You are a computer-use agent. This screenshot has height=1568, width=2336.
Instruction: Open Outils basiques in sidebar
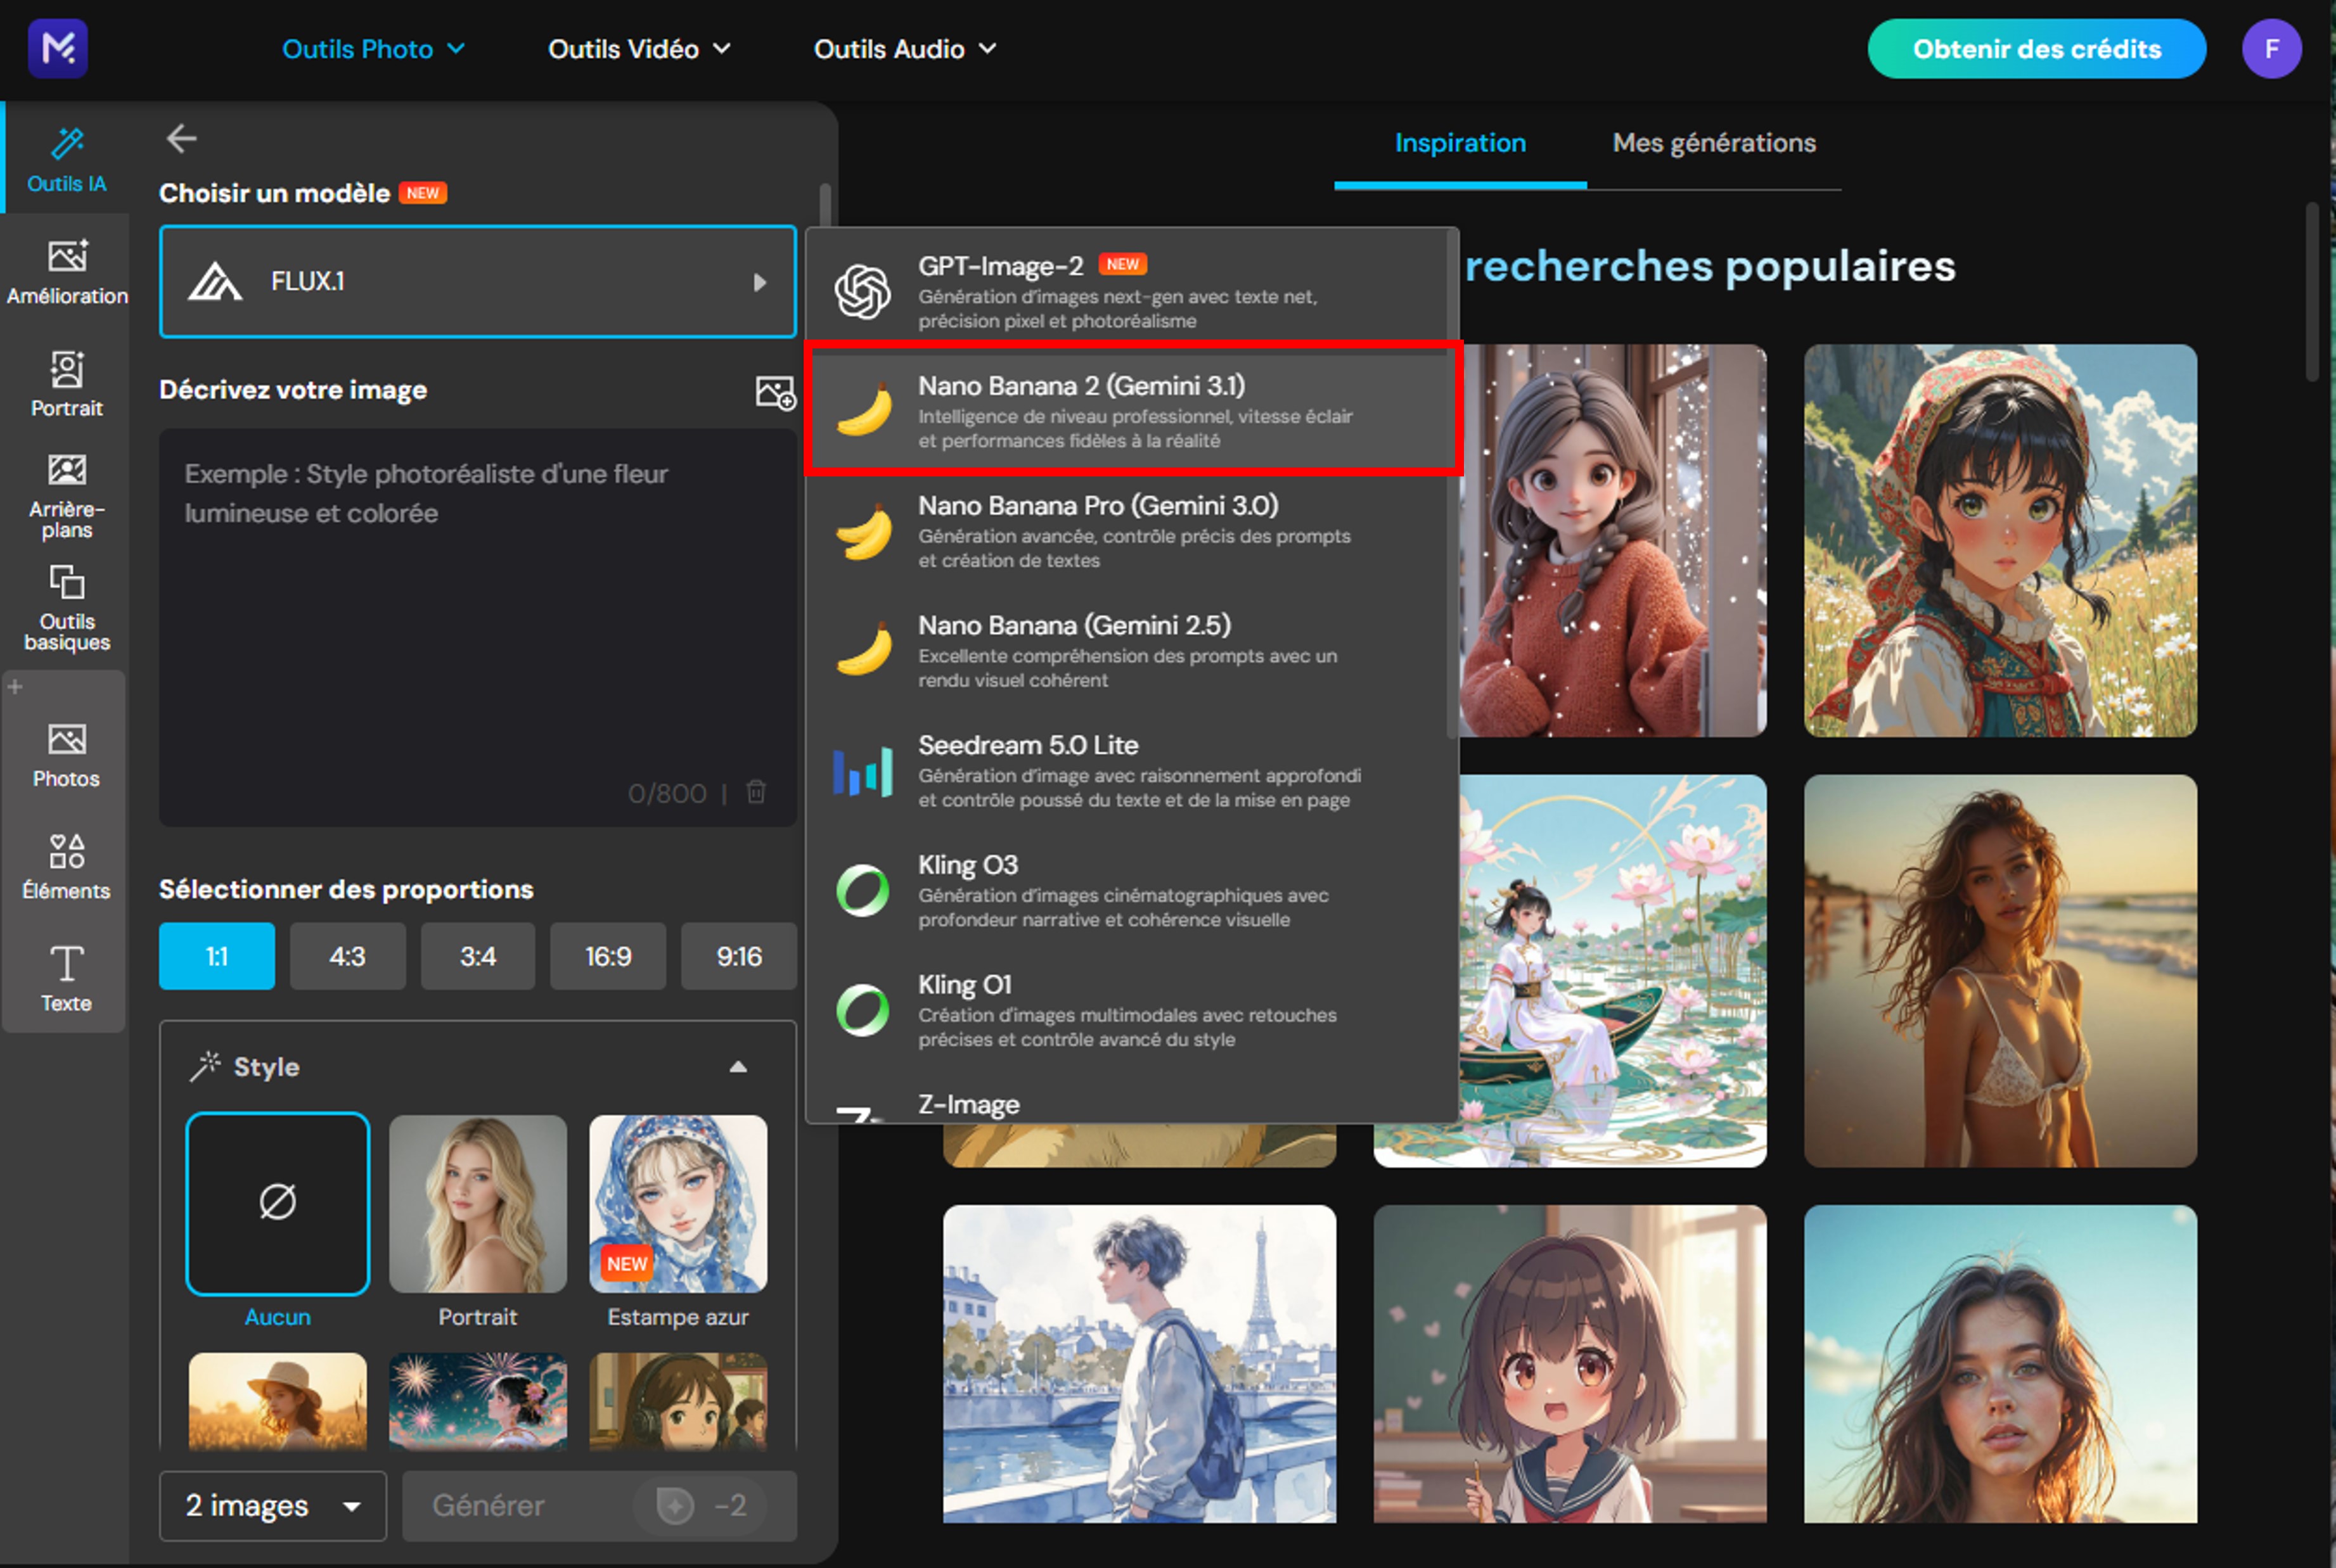66,608
